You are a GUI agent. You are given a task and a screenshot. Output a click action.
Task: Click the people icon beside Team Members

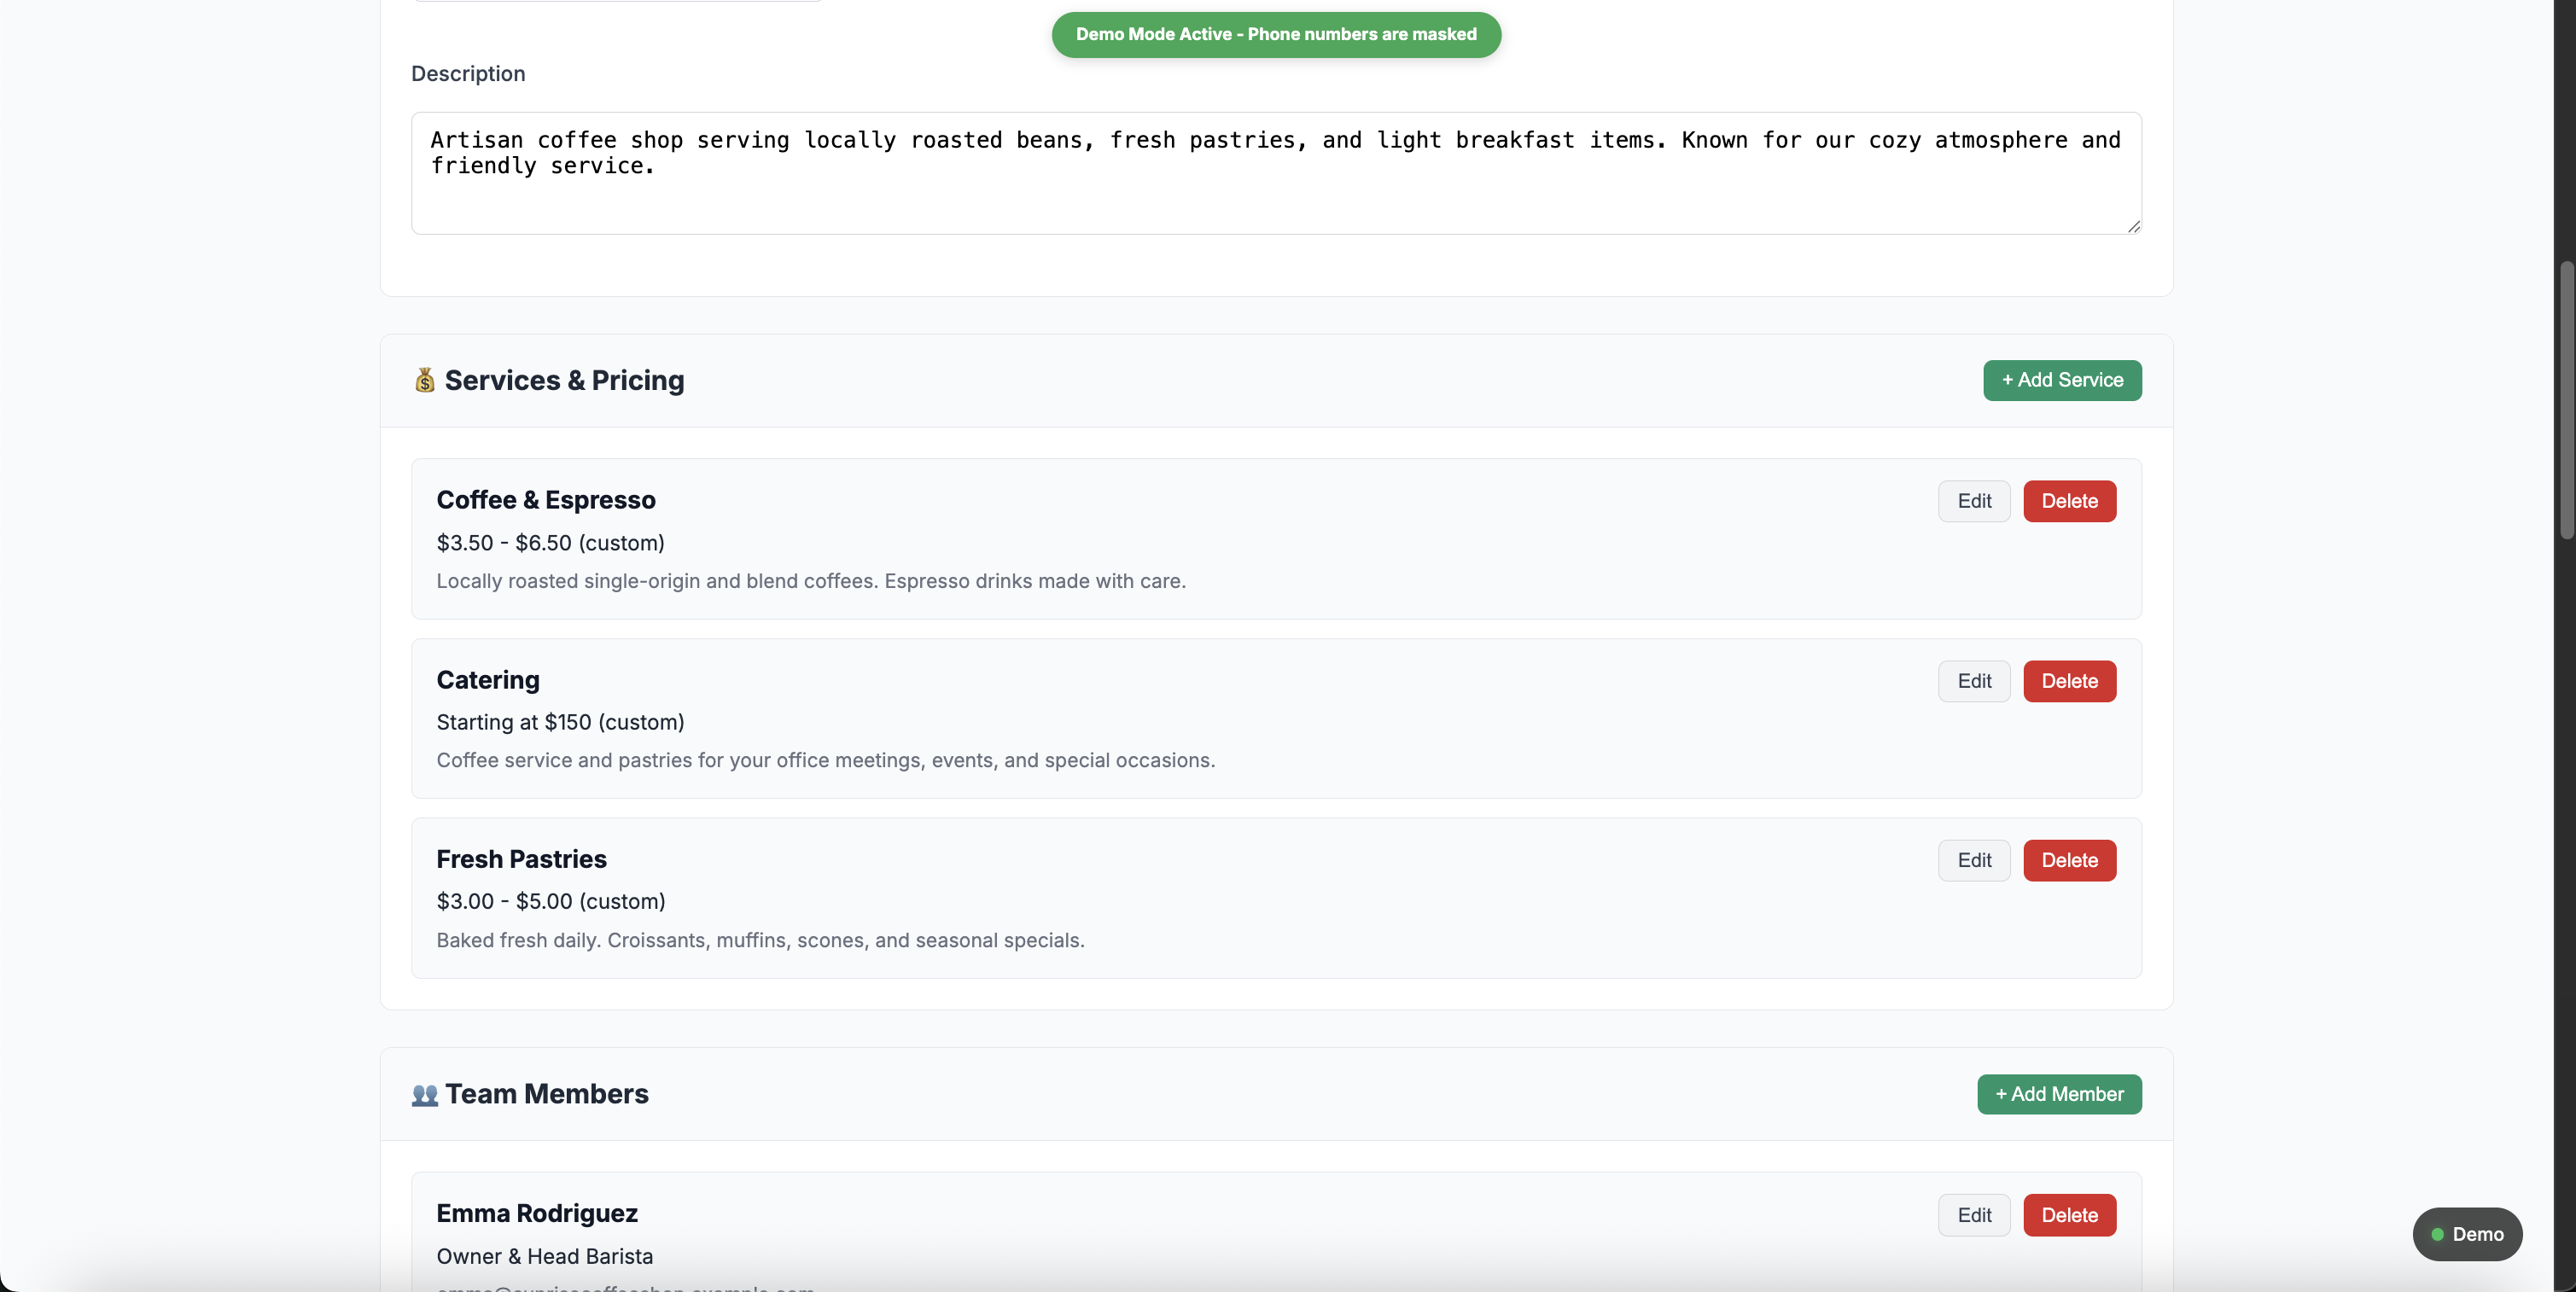(424, 1095)
